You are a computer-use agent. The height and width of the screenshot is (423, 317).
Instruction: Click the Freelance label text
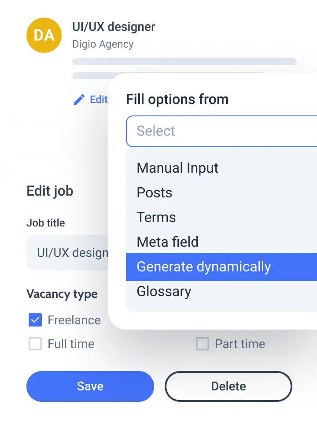click(x=74, y=320)
